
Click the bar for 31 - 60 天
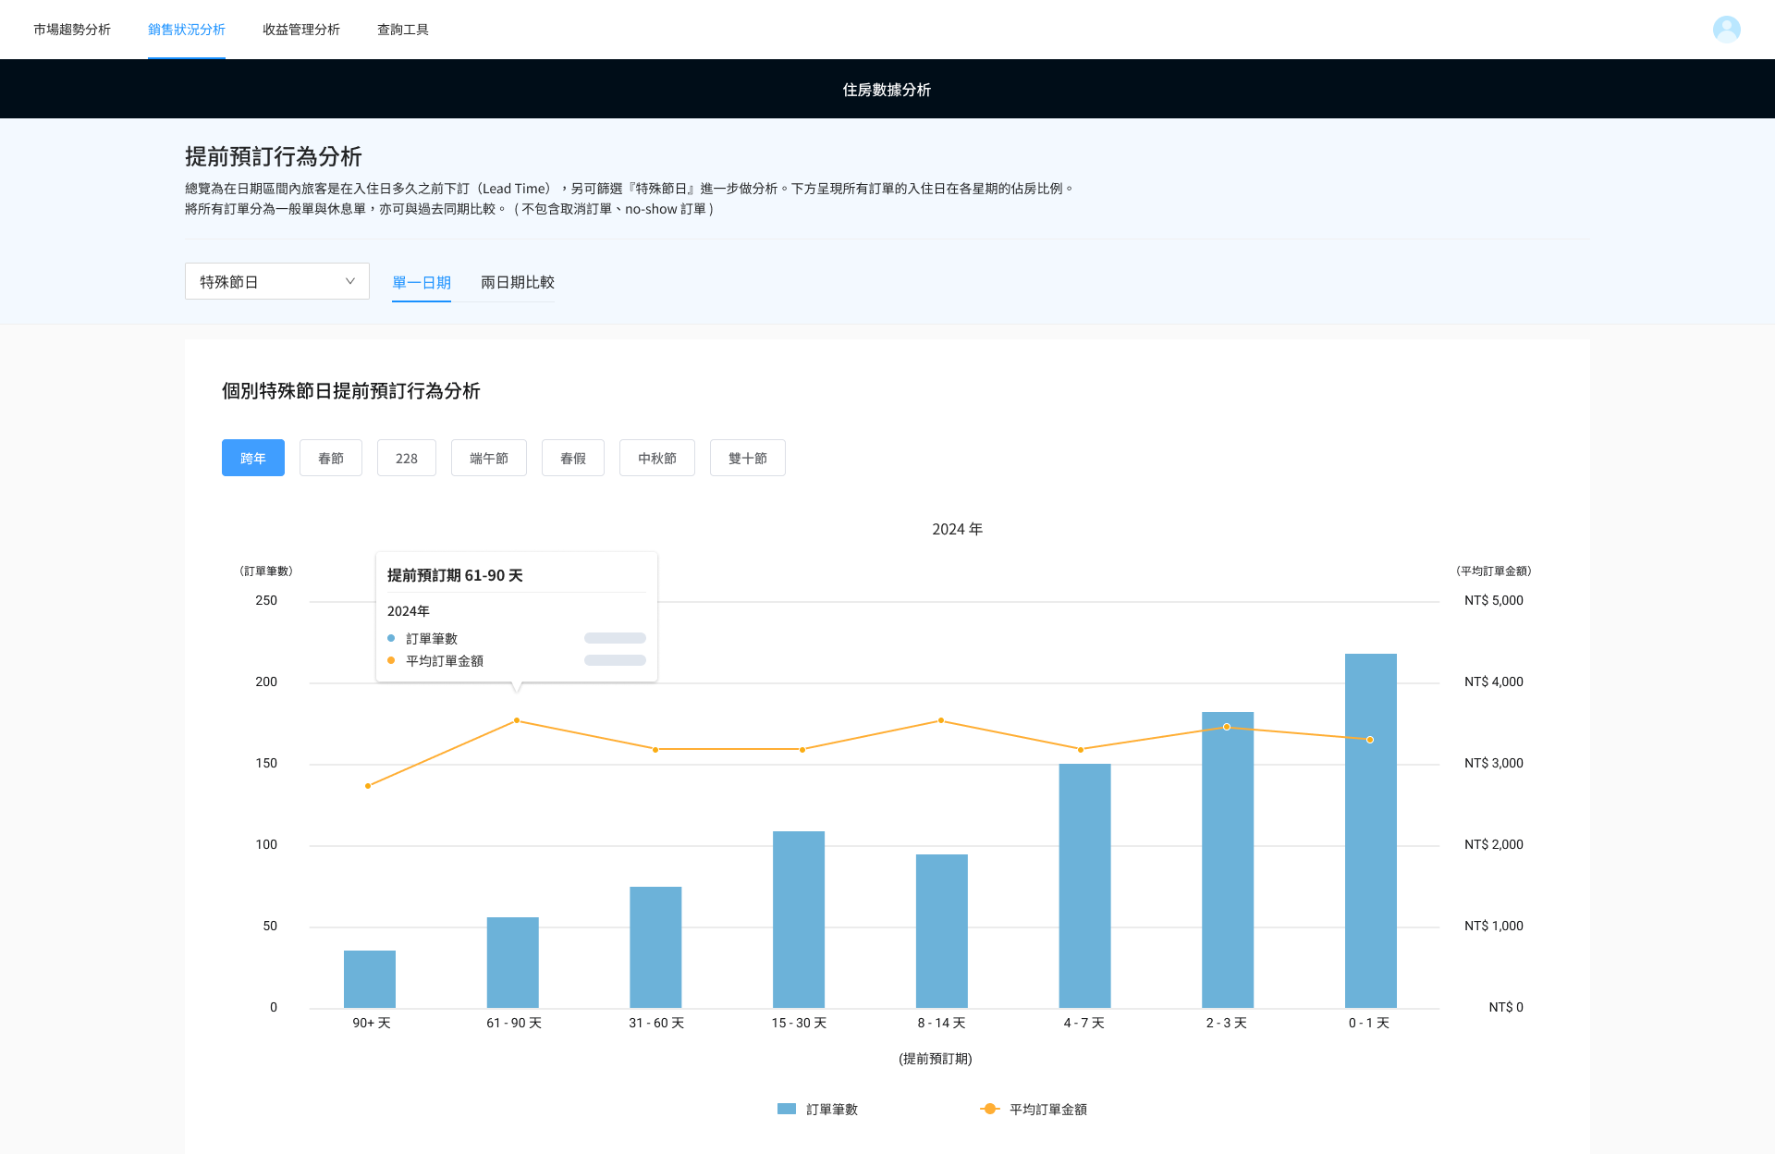click(x=655, y=947)
